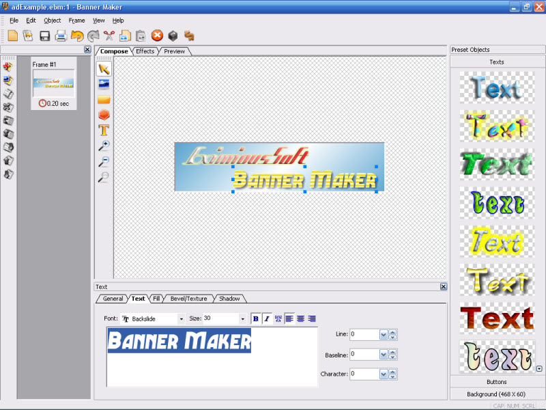546x410 pixels.
Task: Select the plain magnifier zoom tool
Action: pyautogui.click(x=104, y=177)
